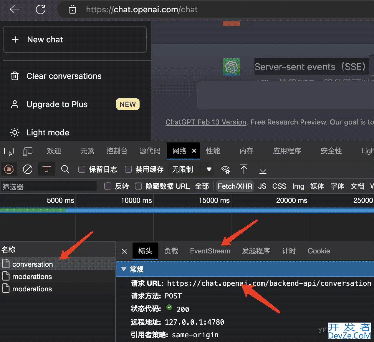The width and height of the screenshot is (374, 342).
Task: Open the 负载 details tab
Action: 171,251
